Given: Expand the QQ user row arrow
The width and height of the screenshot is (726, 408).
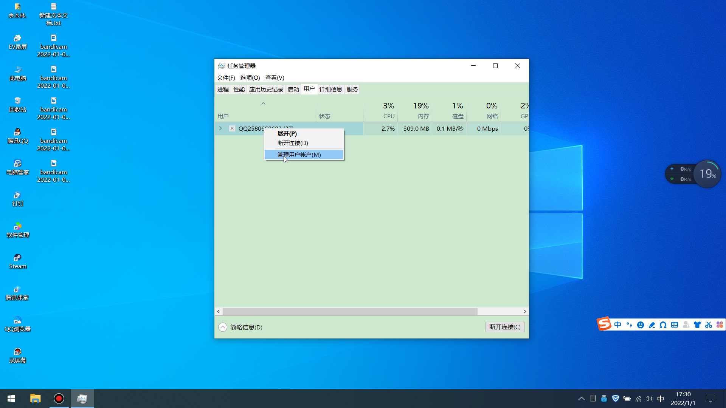Looking at the screenshot, I should 220,128.
